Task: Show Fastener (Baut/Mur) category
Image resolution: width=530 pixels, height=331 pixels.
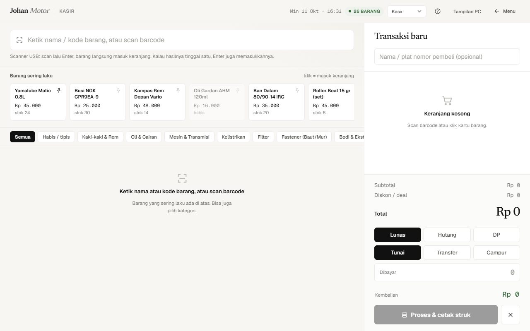Action: coord(304,137)
